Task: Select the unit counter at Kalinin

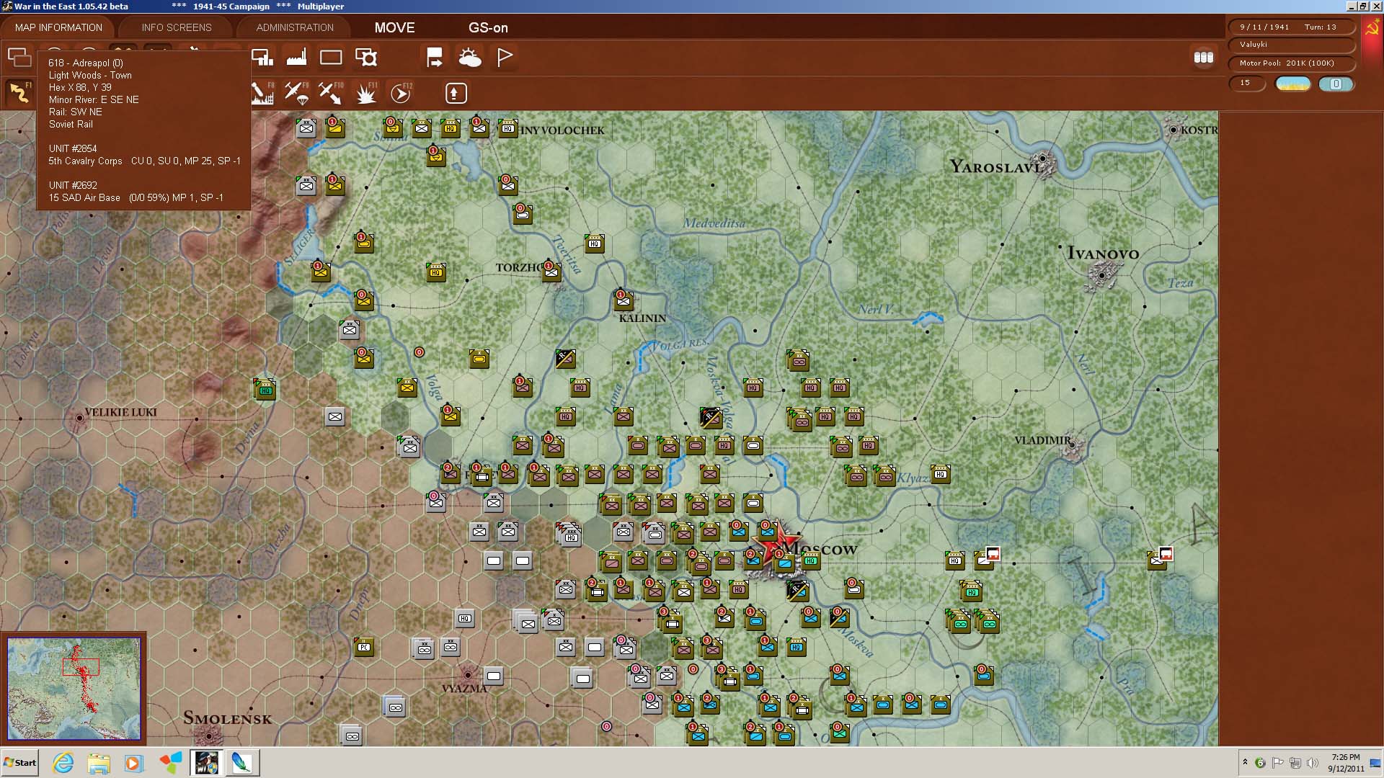Action: coord(623,300)
